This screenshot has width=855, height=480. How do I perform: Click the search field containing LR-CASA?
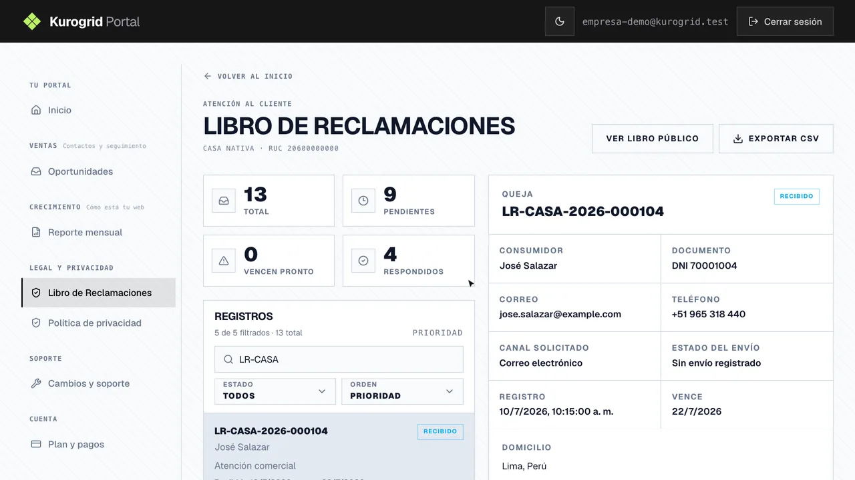[339, 359]
